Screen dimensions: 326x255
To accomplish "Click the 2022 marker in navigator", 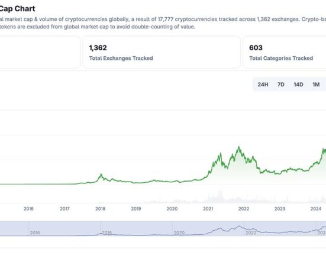I will coord(251,233).
